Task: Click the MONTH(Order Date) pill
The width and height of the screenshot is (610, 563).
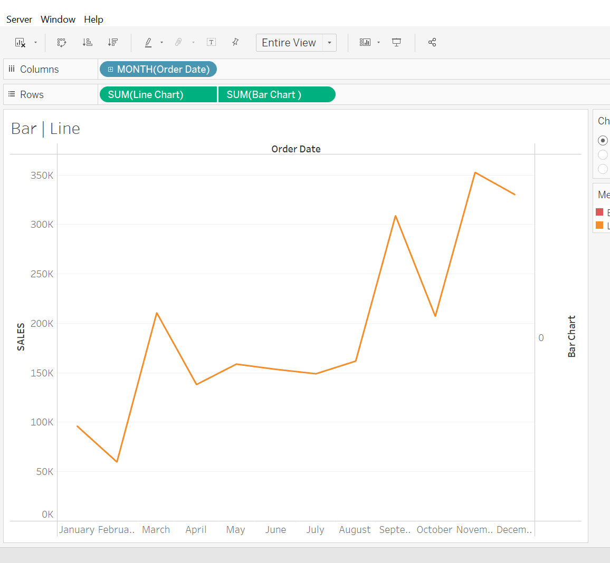Action: [x=158, y=69]
